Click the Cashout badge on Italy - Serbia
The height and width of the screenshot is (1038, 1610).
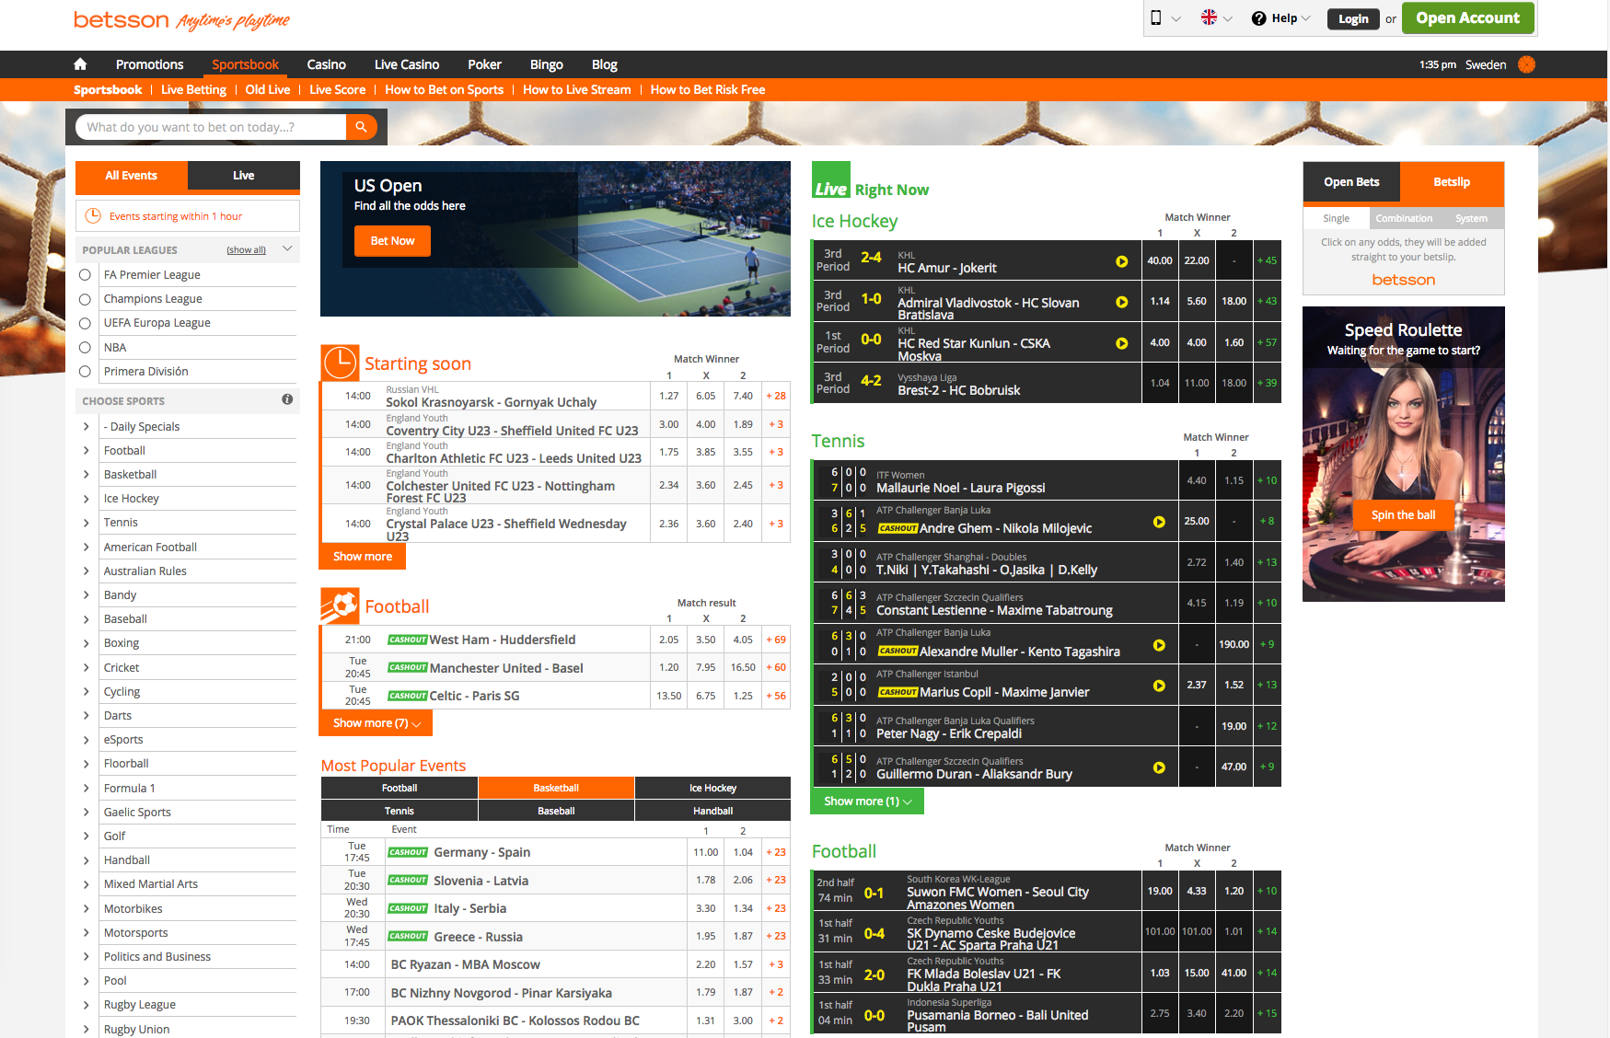click(408, 908)
